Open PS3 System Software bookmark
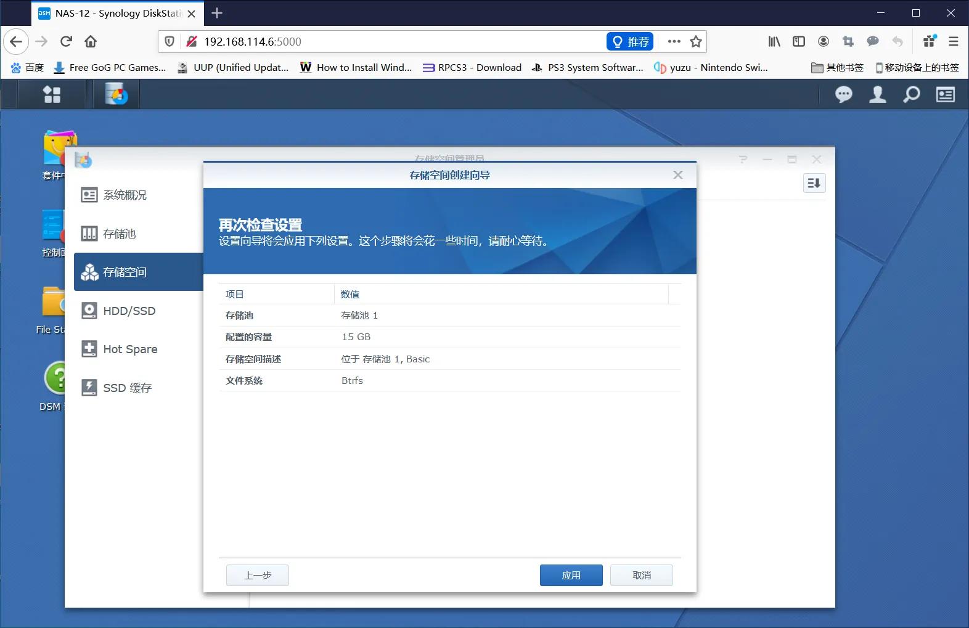Screen dimensions: 969x628 click(x=588, y=67)
